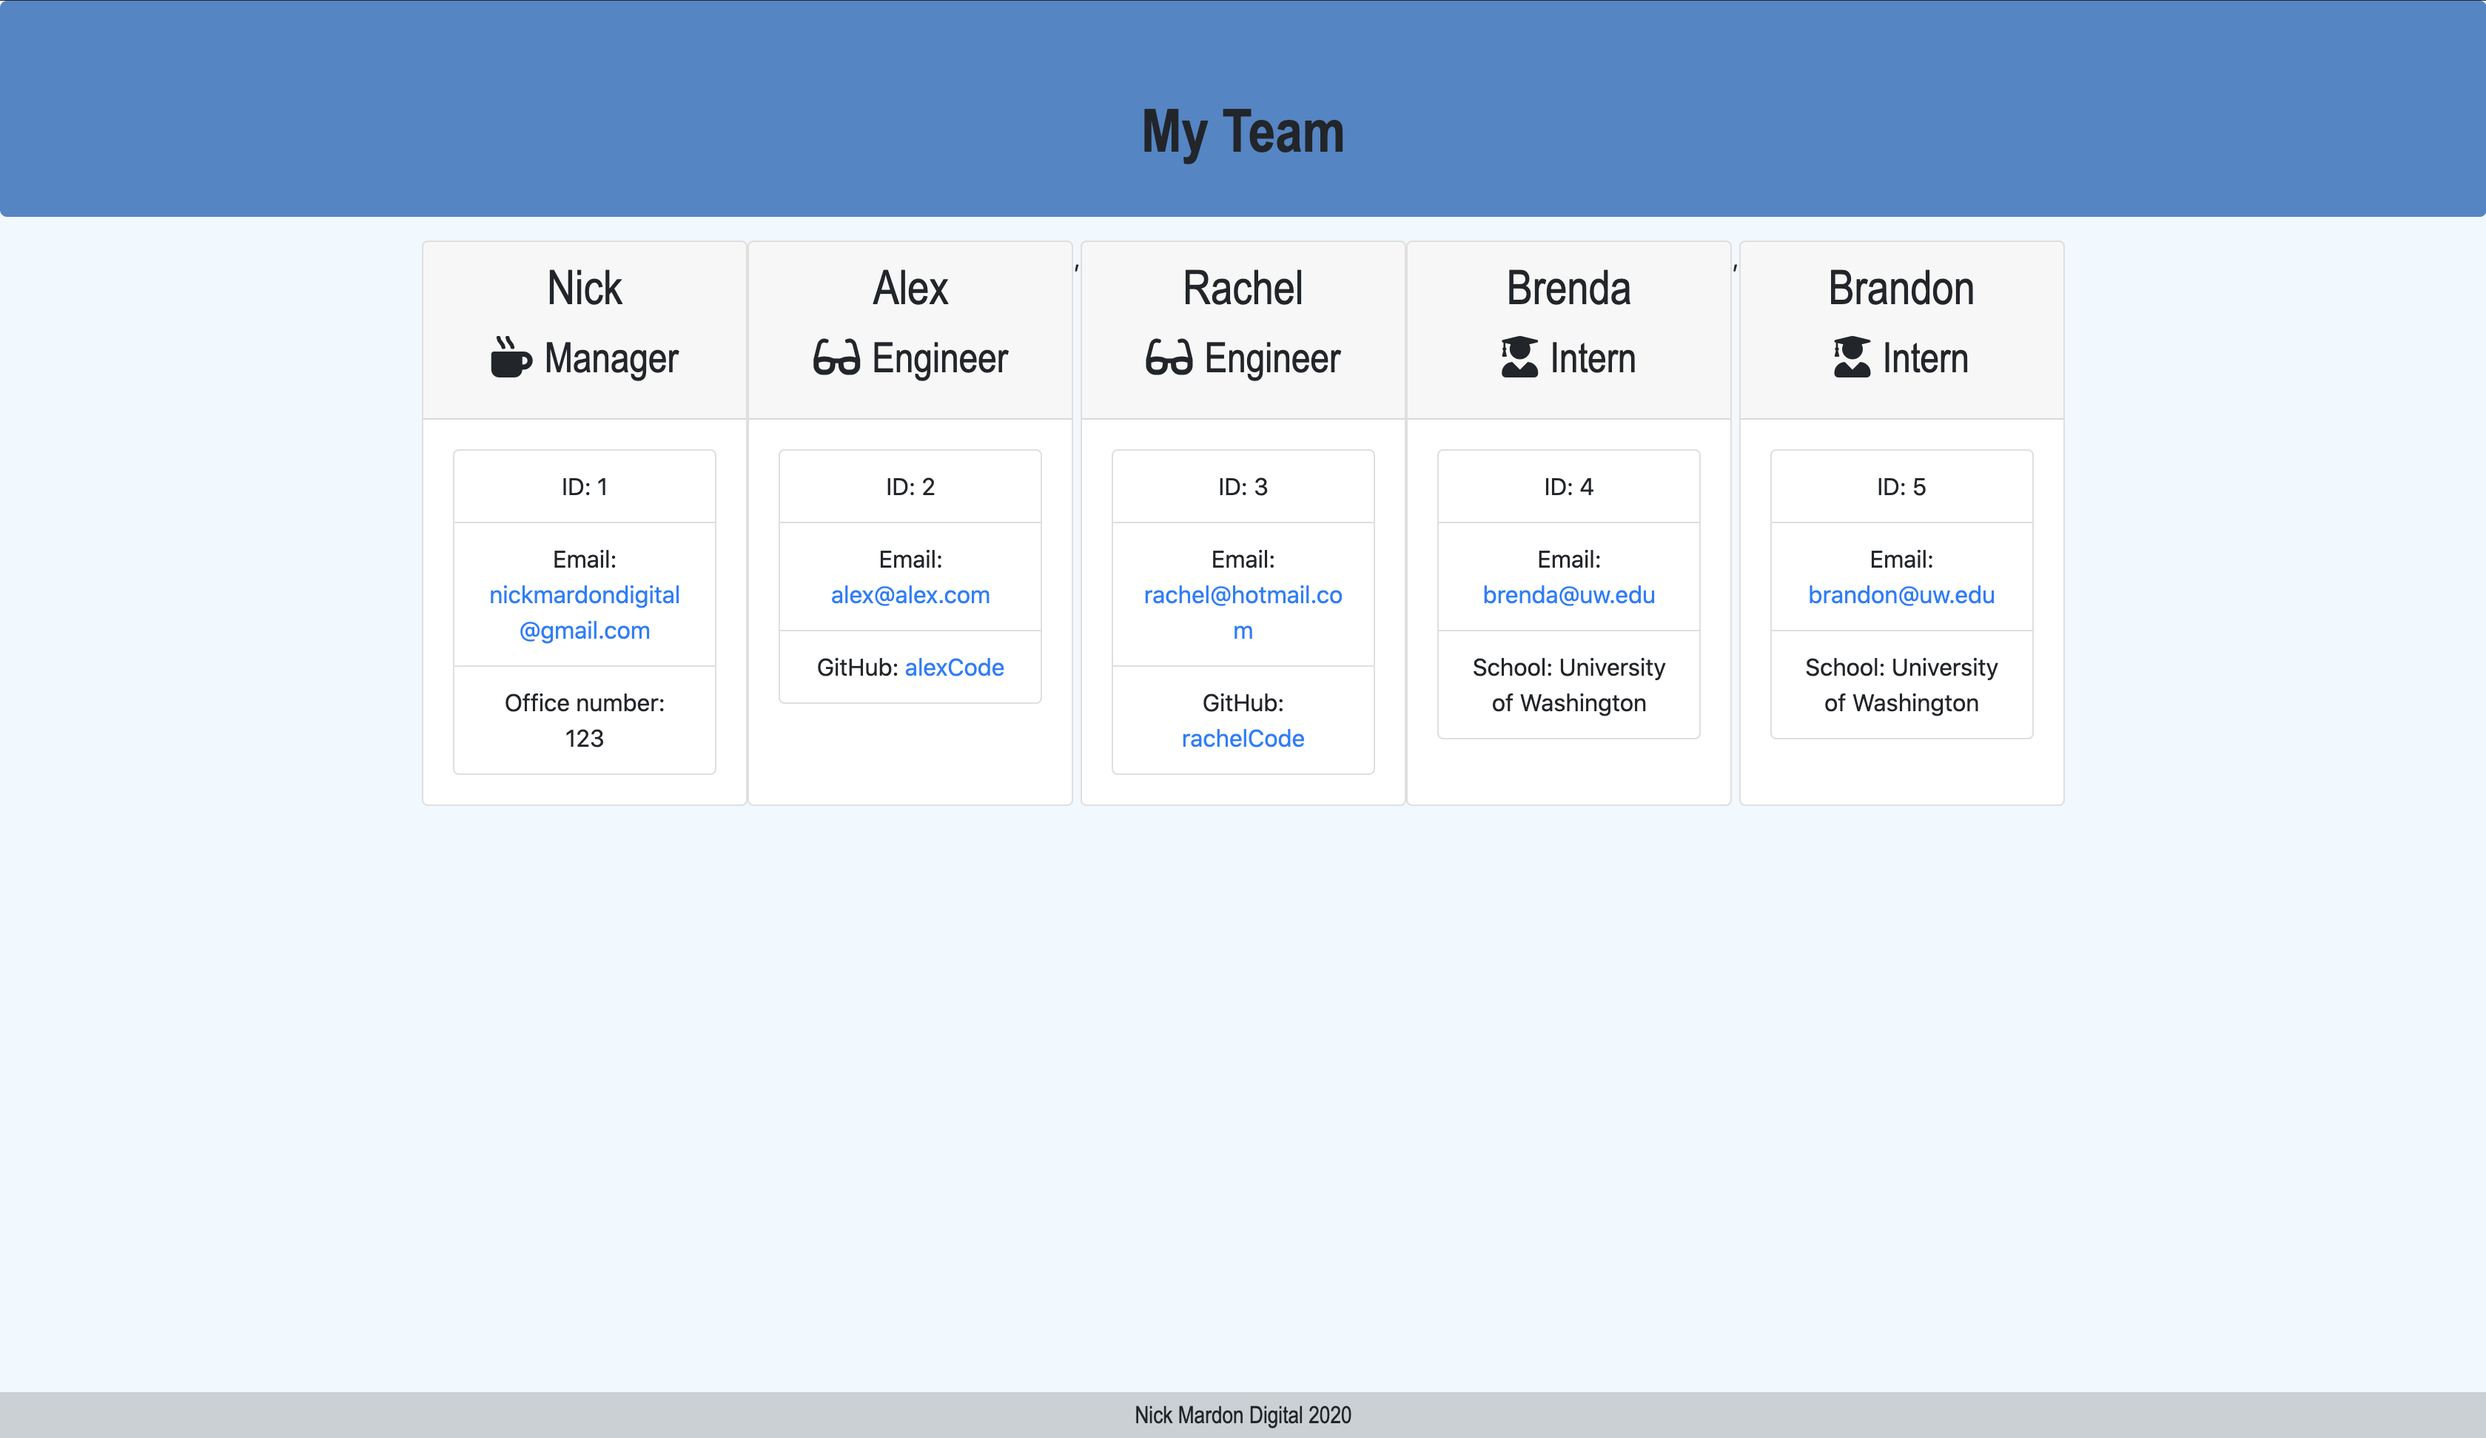This screenshot has height=1438, width=2486.
Task: Click the coffee cup icon on Nick's card
Action: click(x=509, y=357)
